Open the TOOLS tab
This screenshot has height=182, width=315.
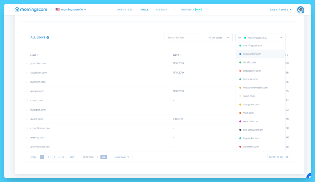point(144,10)
